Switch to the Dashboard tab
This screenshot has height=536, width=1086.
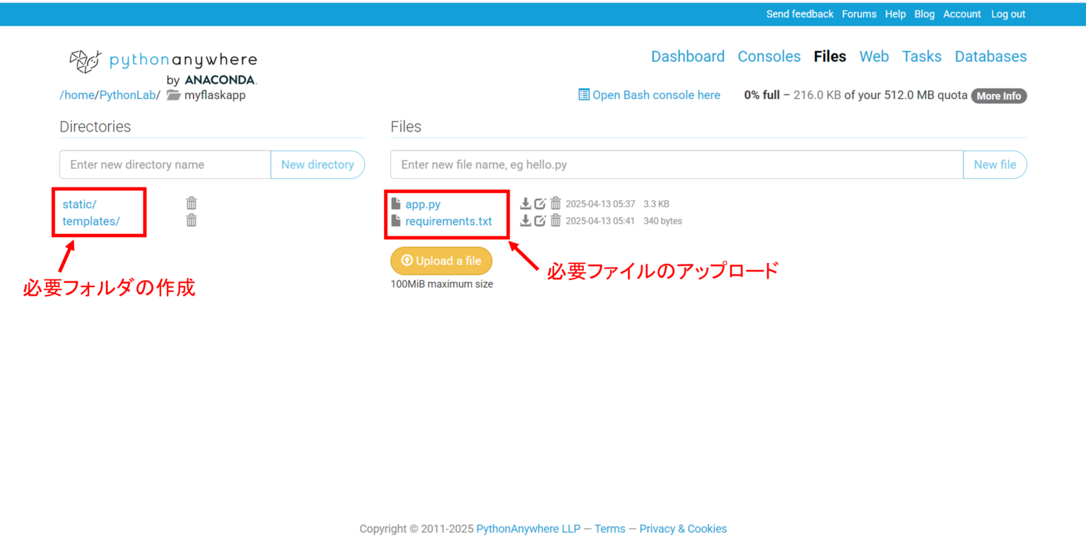687,57
